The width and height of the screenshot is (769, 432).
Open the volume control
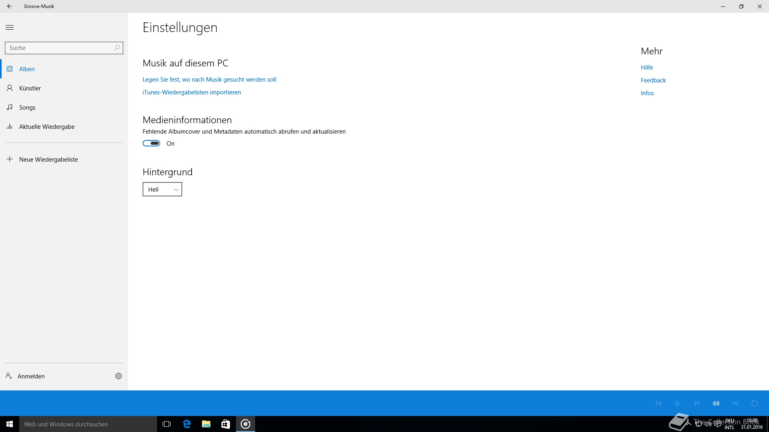coord(716,403)
